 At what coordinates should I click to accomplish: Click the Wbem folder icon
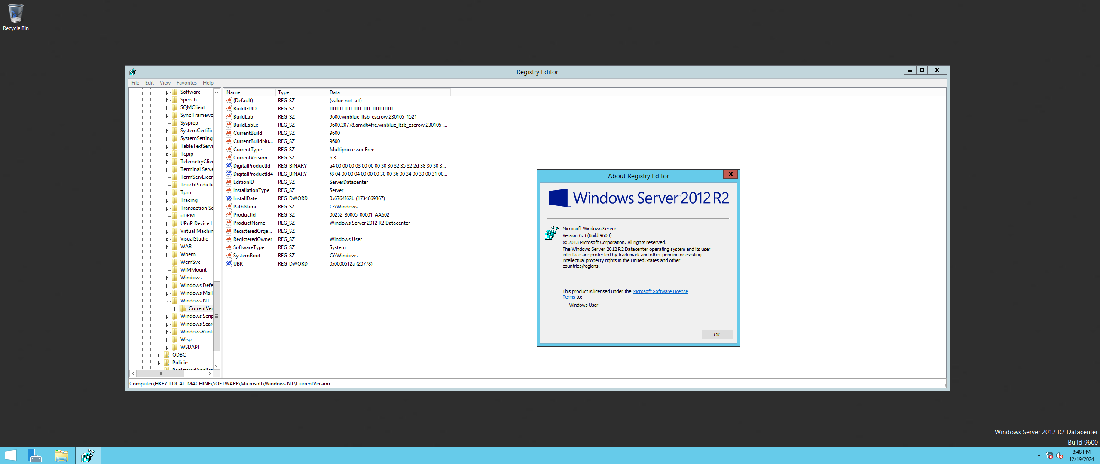(x=175, y=254)
